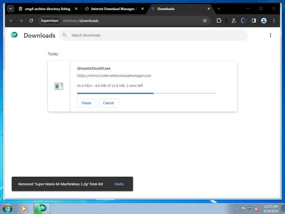
Task: Open the Chrome Labs flask icon
Action: [234, 21]
